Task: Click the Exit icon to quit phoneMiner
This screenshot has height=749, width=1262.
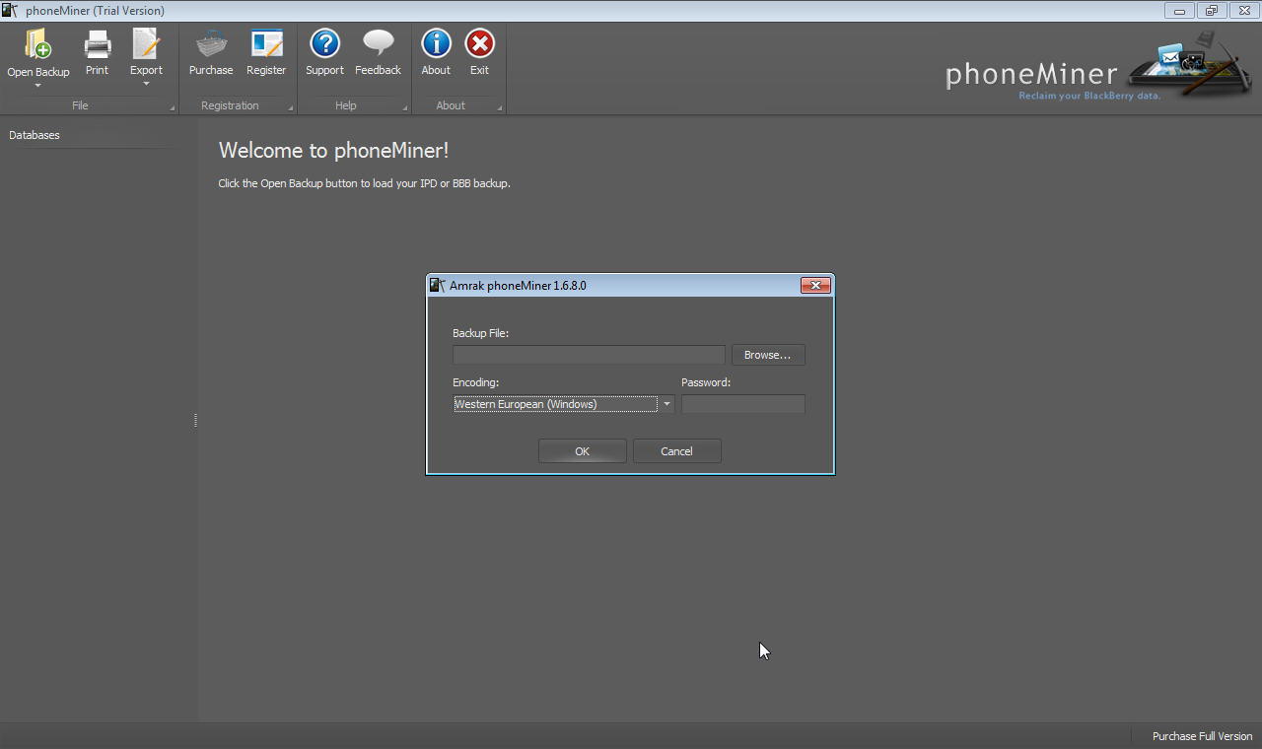Action: (x=479, y=44)
